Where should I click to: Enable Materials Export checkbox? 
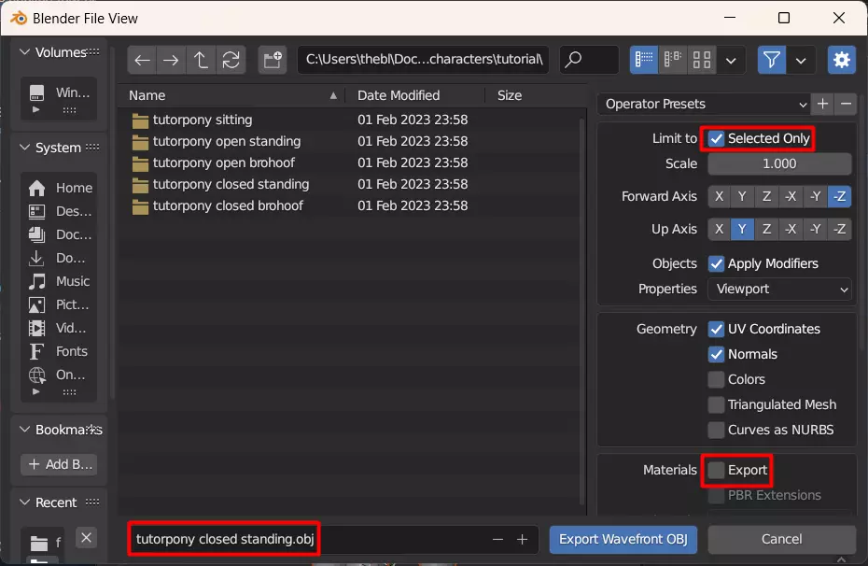pyautogui.click(x=717, y=470)
